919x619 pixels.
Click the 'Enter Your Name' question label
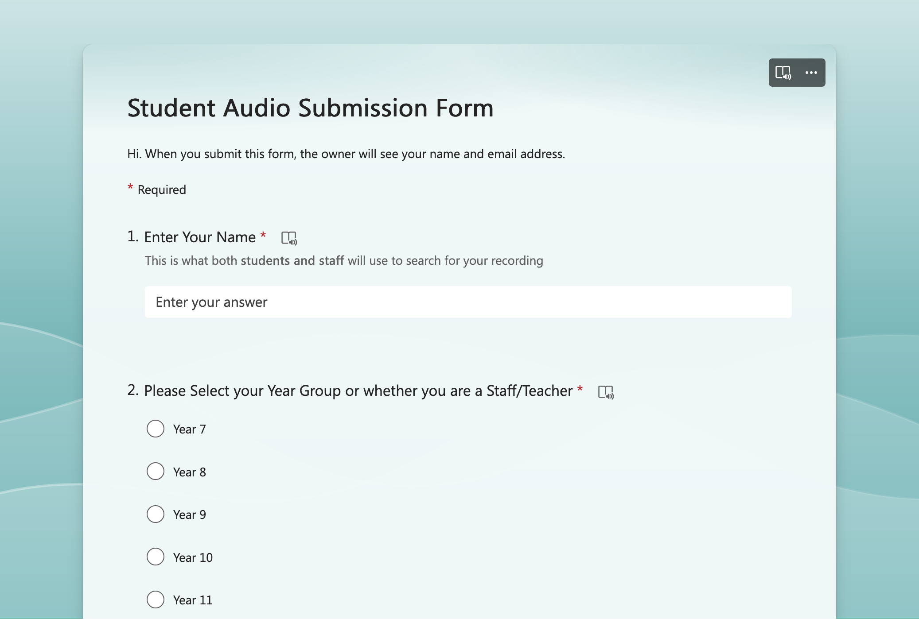tap(200, 237)
